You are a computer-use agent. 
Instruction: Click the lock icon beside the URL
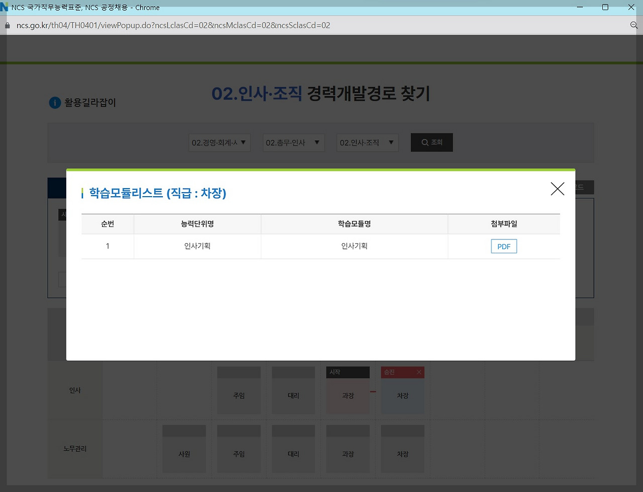8,26
